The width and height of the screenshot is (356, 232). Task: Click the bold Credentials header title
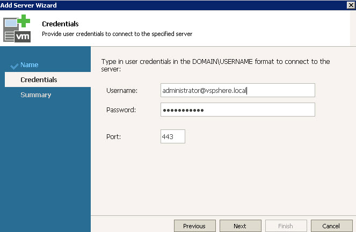point(60,24)
